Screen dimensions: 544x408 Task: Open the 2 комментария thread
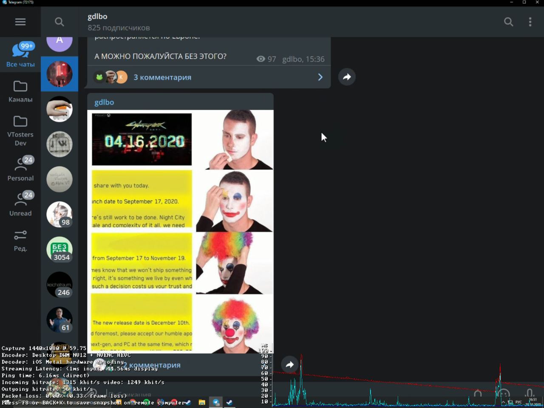pos(152,365)
